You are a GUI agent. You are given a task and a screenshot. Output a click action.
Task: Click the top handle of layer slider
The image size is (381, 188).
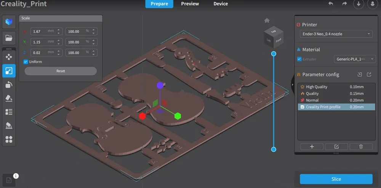tap(274, 54)
